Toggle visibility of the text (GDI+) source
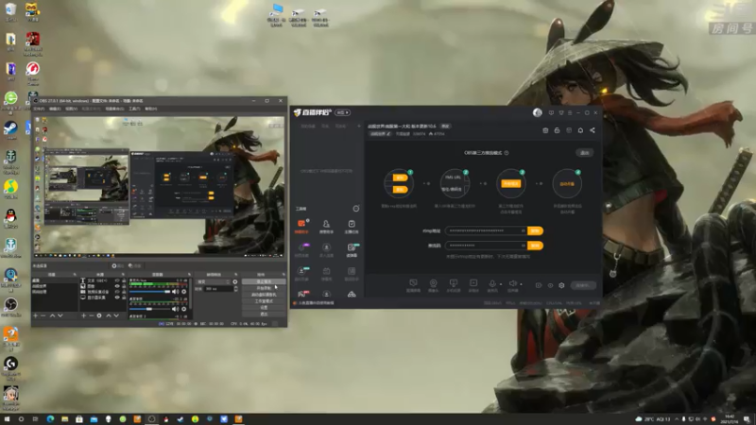The image size is (756, 425). [116, 280]
